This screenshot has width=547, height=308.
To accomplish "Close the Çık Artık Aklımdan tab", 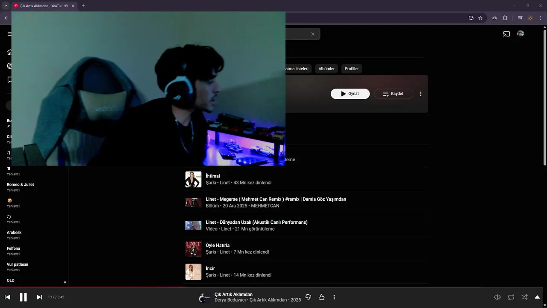I will (x=73, y=6).
